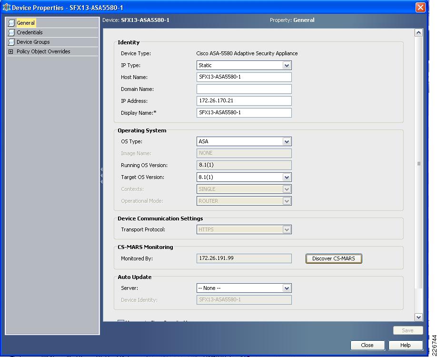Click the Monitored By address field

[x=244, y=258]
